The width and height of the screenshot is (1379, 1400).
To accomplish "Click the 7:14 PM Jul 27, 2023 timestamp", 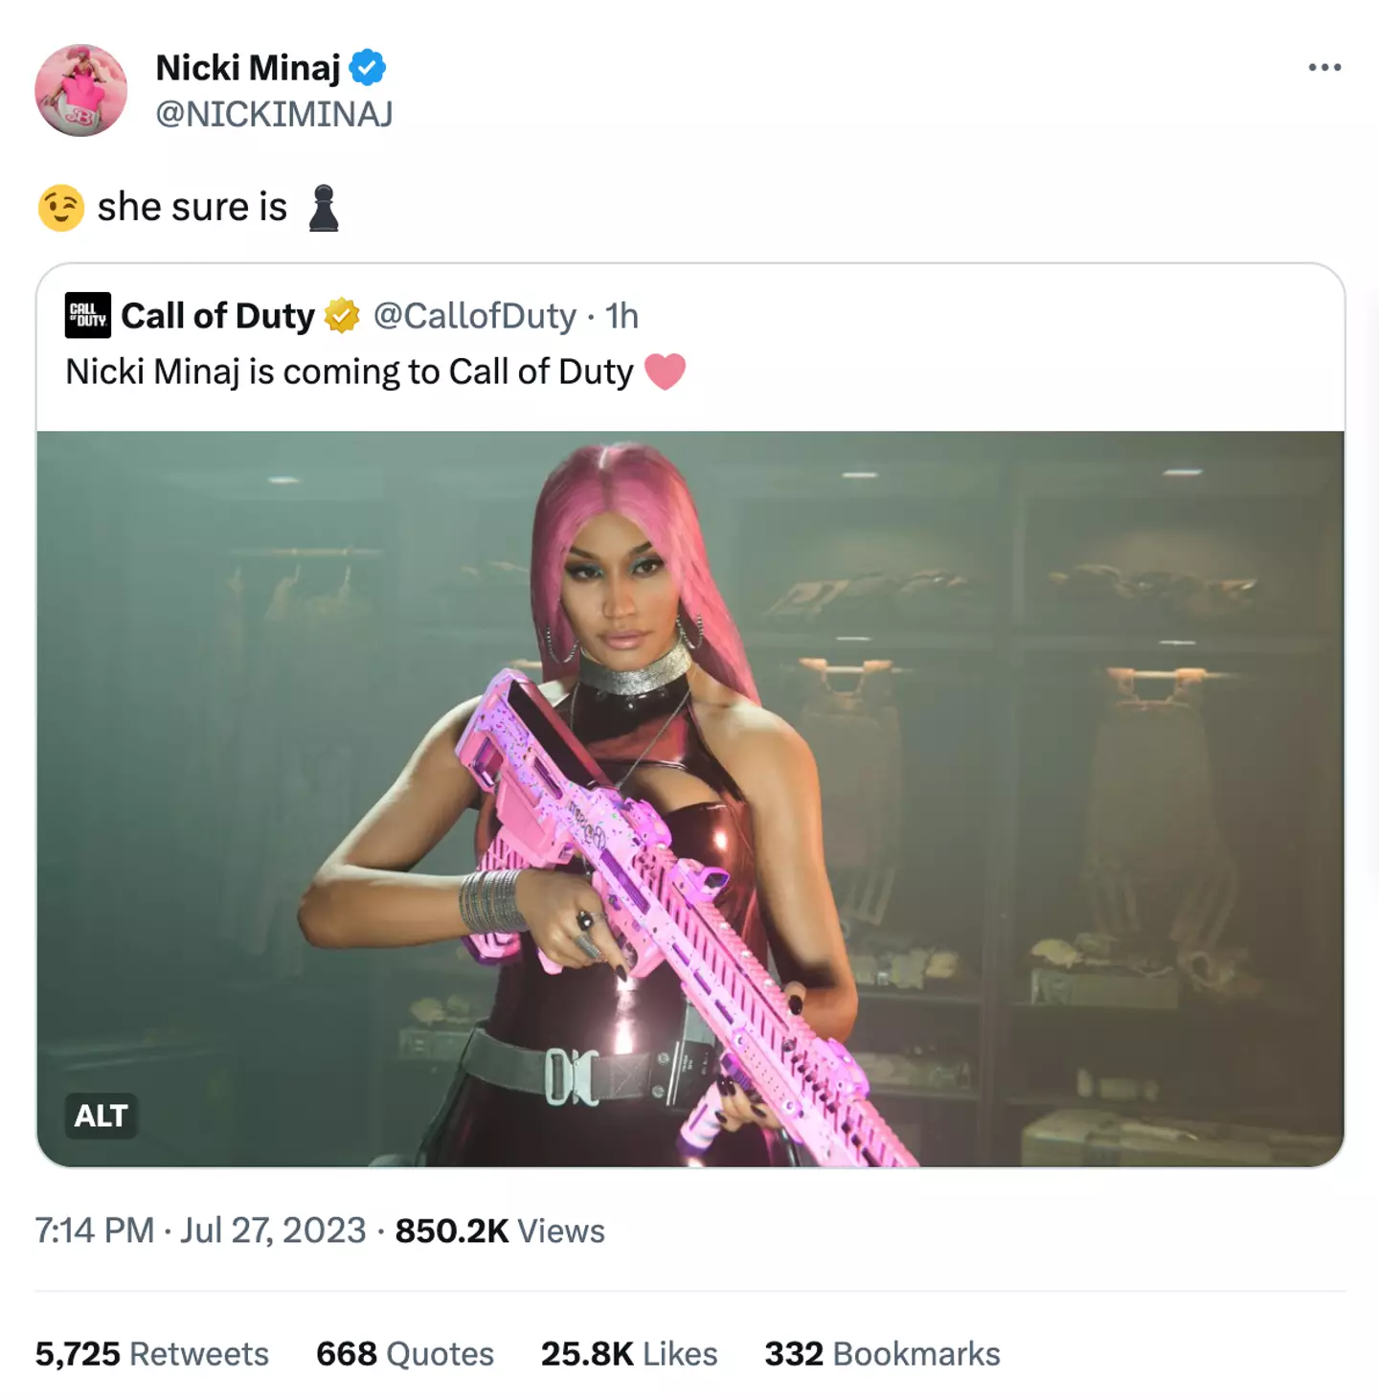I will click(200, 1231).
